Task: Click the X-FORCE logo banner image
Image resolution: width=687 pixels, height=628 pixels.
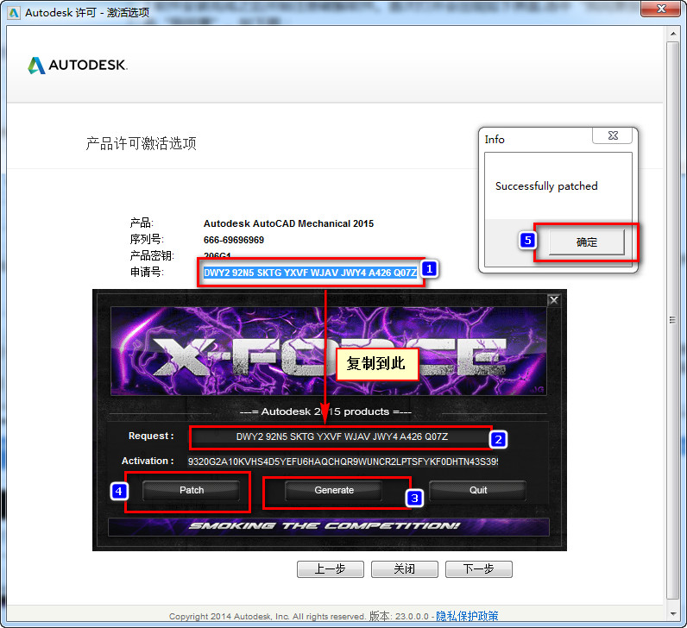Action: (x=328, y=351)
